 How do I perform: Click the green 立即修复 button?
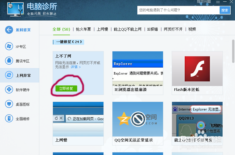point(66,88)
